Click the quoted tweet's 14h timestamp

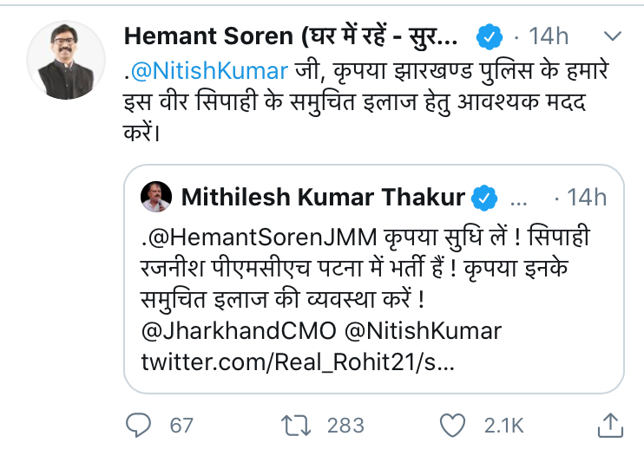586,198
